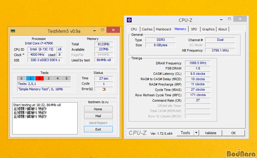
Task: Click the DRAM Frequency value 1066.5 MHz
Action: pos(197,63)
